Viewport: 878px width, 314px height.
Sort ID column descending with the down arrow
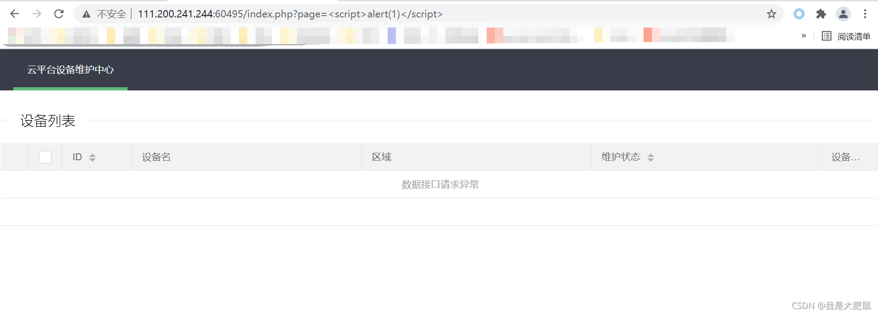[x=92, y=160]
